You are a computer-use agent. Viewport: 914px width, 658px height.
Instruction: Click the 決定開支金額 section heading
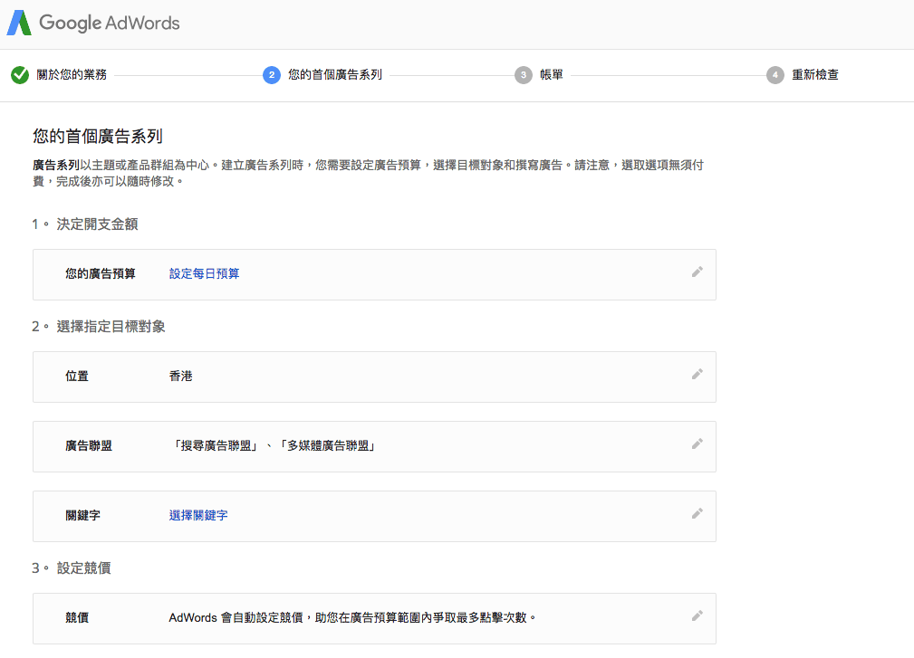[x=97, y=224]
